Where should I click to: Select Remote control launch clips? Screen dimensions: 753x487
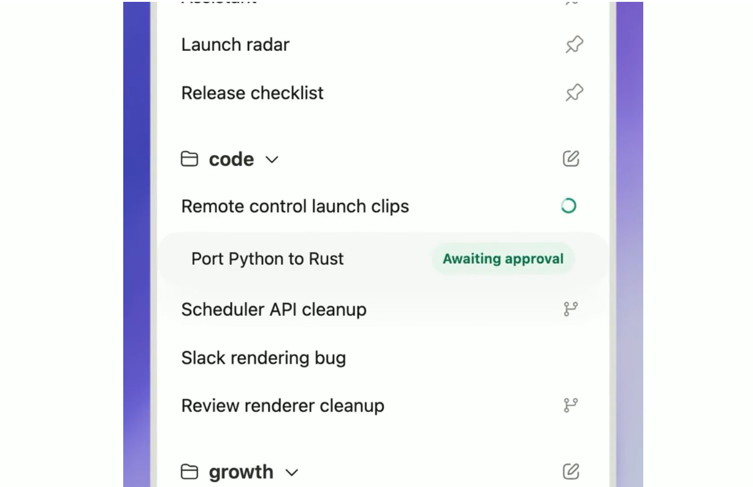click(384, 207)
